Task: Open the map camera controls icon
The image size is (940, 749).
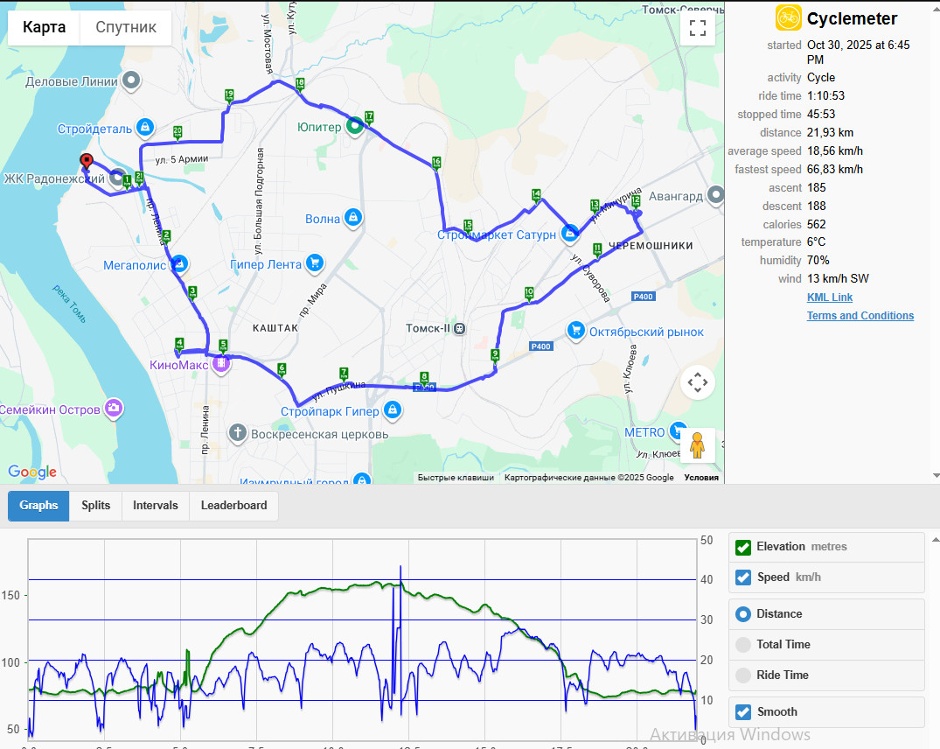Action: tap(697, 382)
